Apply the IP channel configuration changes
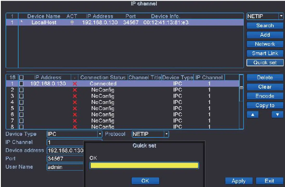285x187 pixels. (x=239, y=181)
